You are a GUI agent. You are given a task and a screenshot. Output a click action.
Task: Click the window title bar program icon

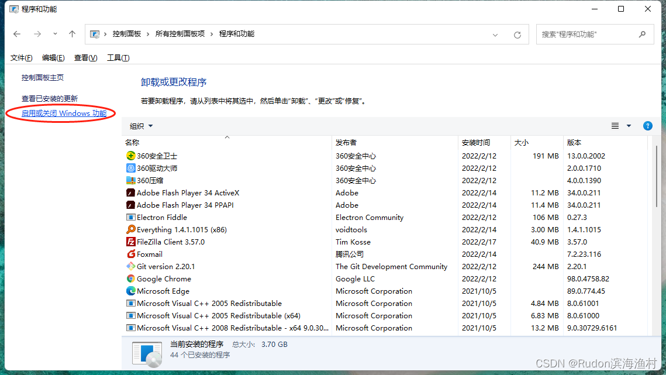14,9
